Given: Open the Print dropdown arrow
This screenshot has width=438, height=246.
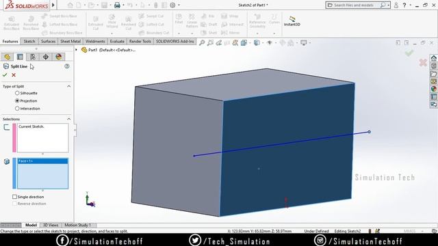Looking at the screenshot, I should pos(123,5).
